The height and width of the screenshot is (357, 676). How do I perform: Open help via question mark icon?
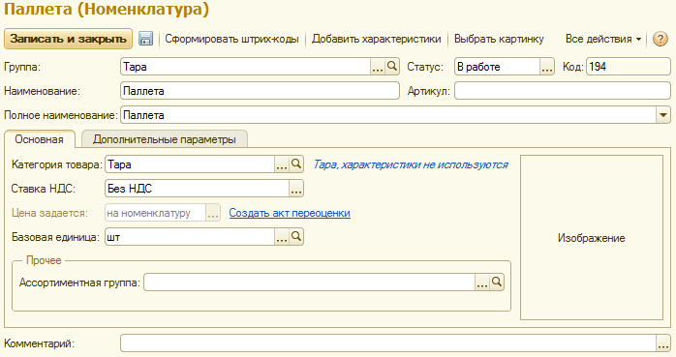661,39
